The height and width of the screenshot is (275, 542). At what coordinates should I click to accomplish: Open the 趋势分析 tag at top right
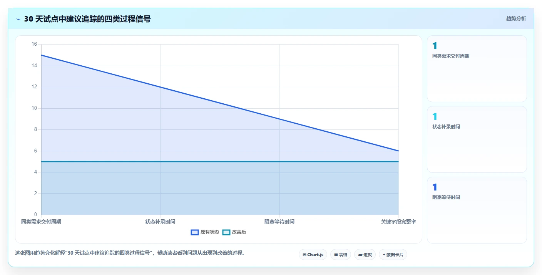516,18
